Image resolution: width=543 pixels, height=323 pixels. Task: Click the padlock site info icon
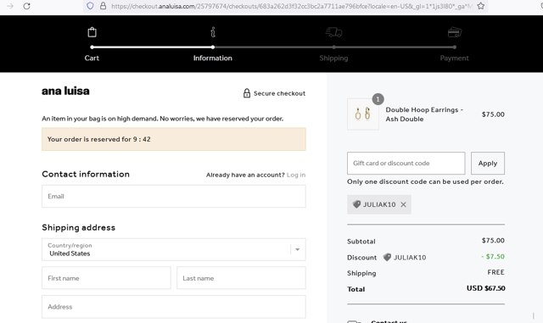[x=103, y=6]
